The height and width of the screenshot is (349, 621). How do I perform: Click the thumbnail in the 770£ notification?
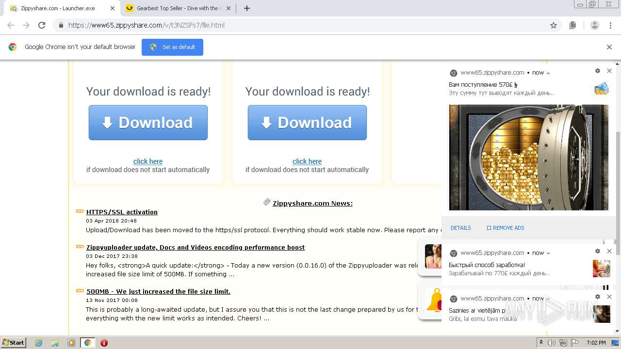[602, 269]
